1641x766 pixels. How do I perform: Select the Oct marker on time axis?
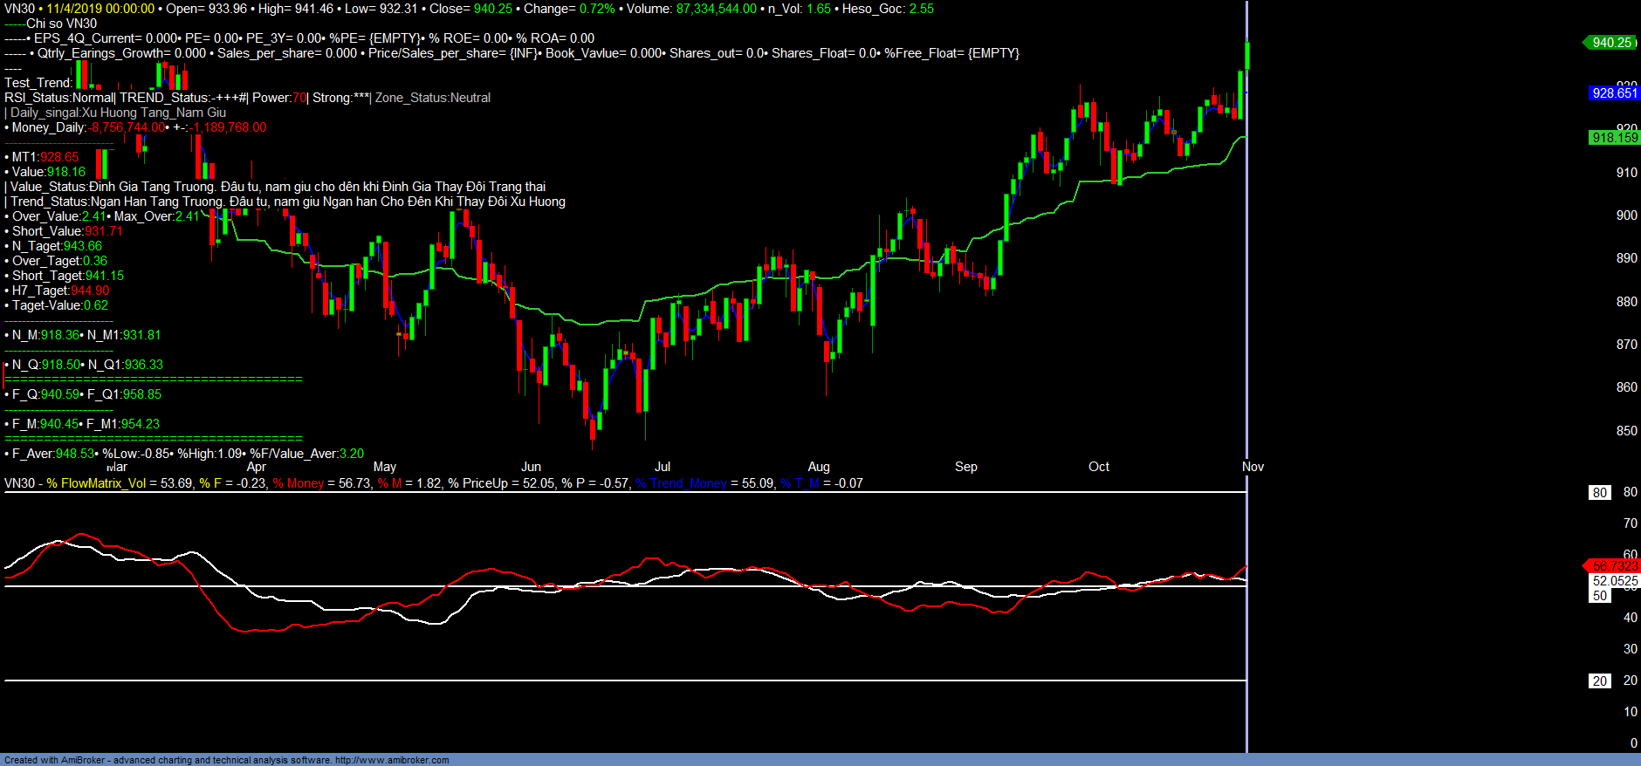[1099, 467]
